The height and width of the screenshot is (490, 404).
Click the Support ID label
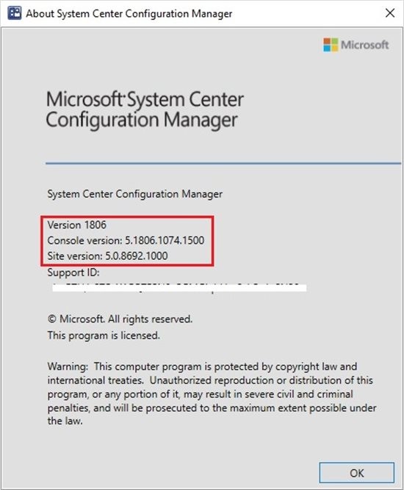tap(73, 273)
